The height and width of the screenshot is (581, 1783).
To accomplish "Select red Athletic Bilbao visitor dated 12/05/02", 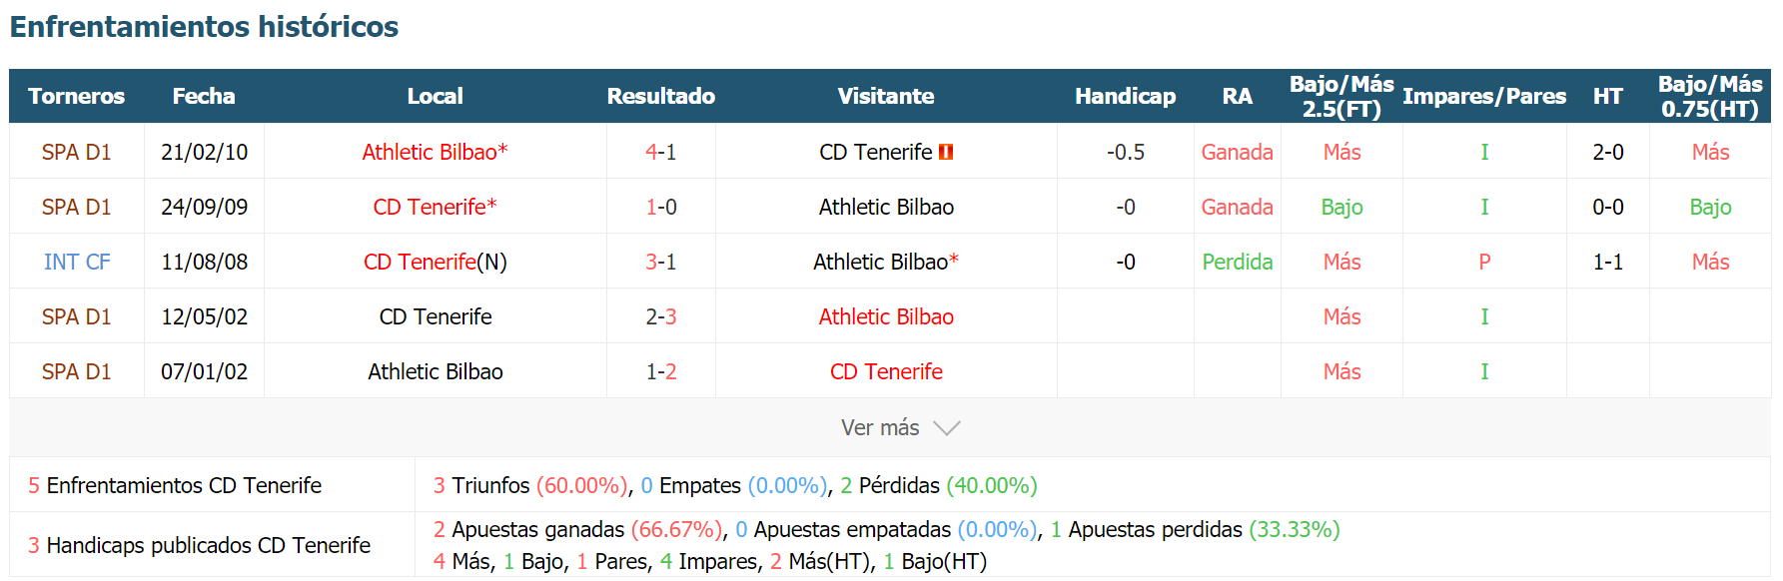I will point(886,316).
